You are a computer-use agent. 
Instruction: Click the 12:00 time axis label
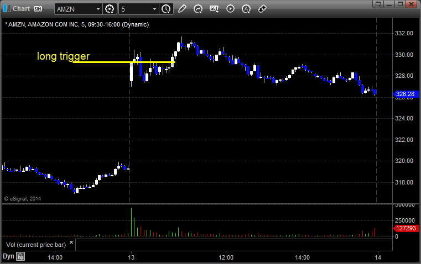[x=226, y=257]
